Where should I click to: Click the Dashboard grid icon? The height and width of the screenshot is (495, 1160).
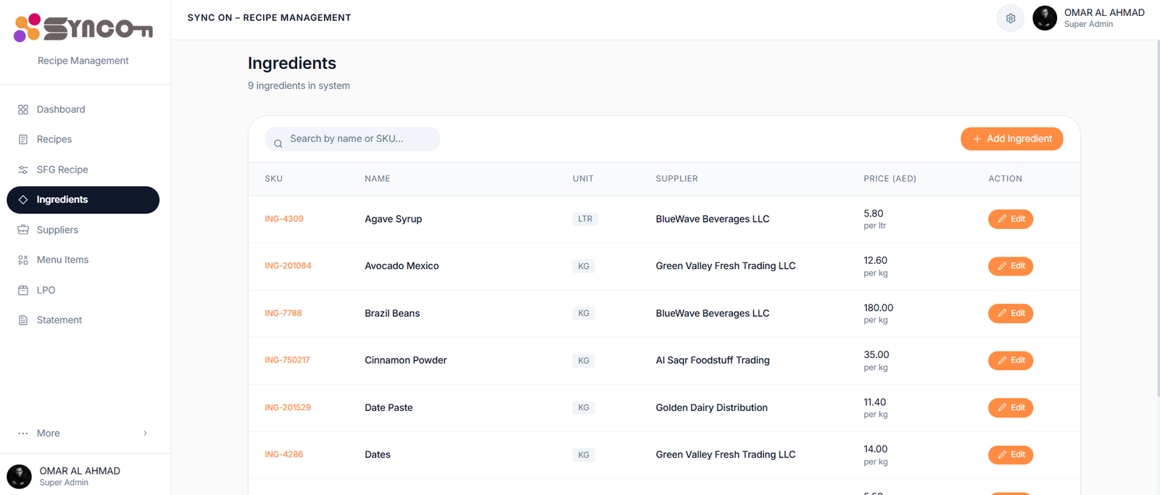tap(23, 109)
